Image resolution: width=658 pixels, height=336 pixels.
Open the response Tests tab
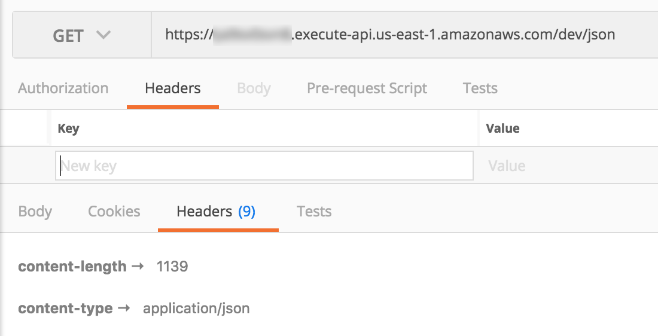pos(314,212)
